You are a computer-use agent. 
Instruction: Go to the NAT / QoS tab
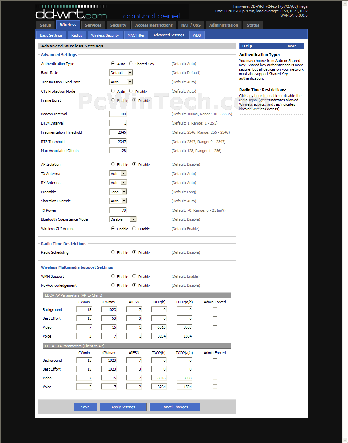191,25
